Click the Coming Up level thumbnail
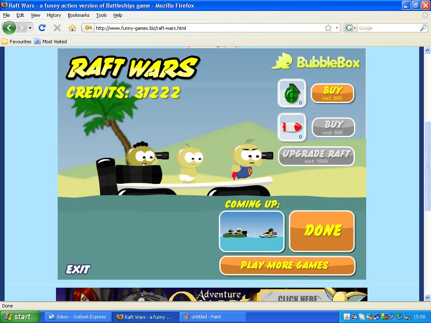 (x=252, y=232)
